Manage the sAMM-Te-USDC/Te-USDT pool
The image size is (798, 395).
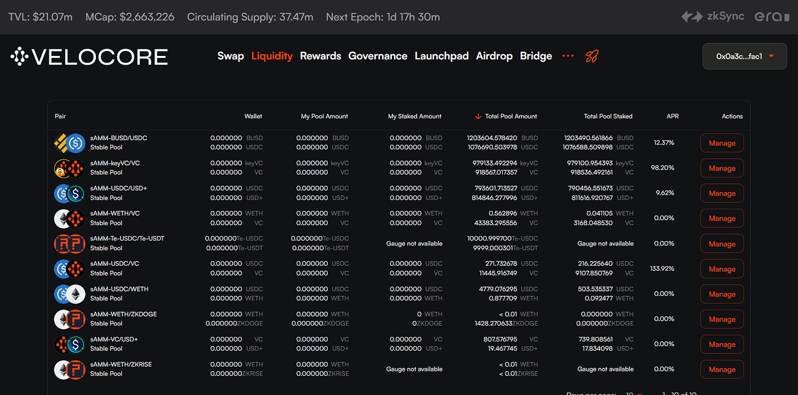[x=722, y=244]
